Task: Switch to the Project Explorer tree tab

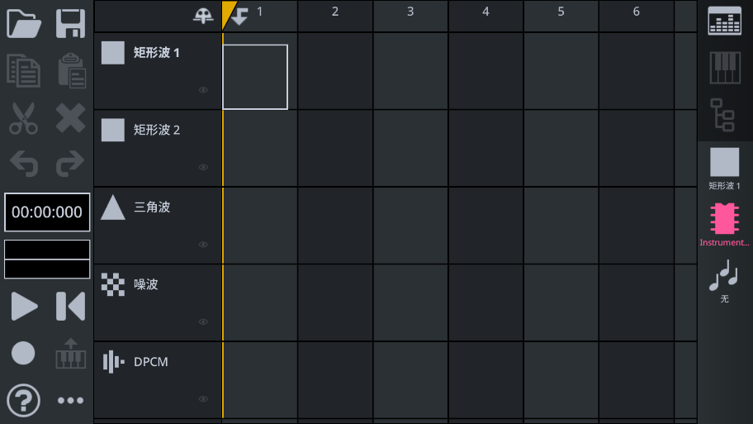Action: [x=724, y=115]
